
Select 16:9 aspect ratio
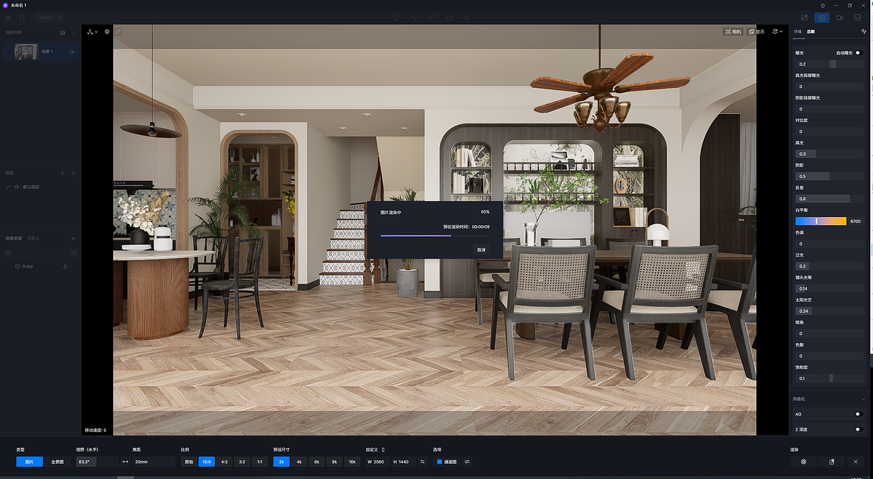tap(207, 462)
